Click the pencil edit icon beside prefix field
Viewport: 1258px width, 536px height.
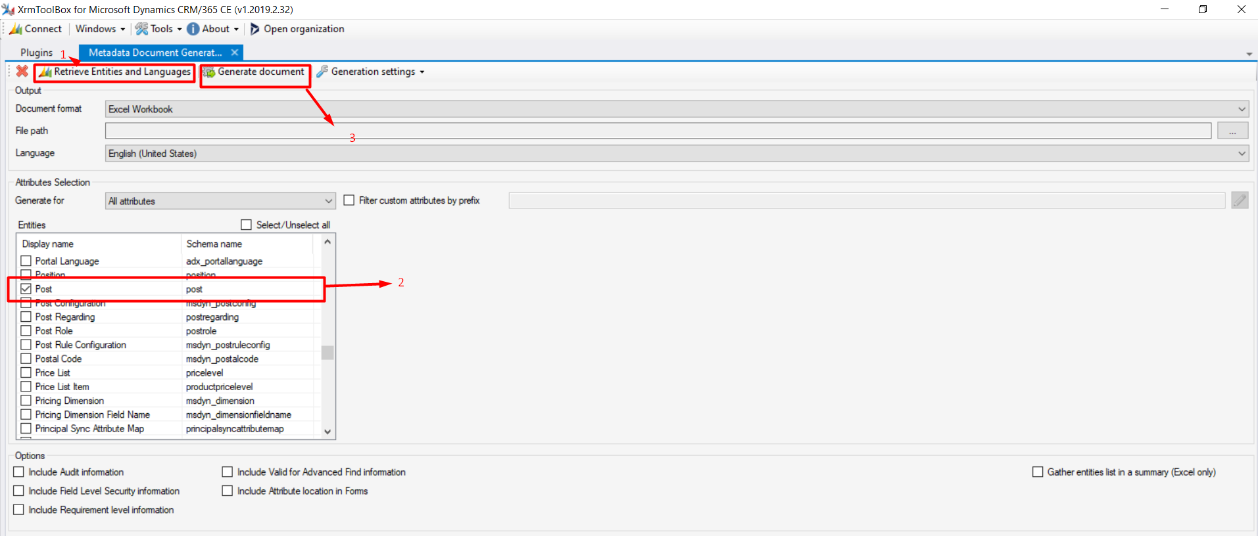pyautogui.click(x=1240, y=200)
